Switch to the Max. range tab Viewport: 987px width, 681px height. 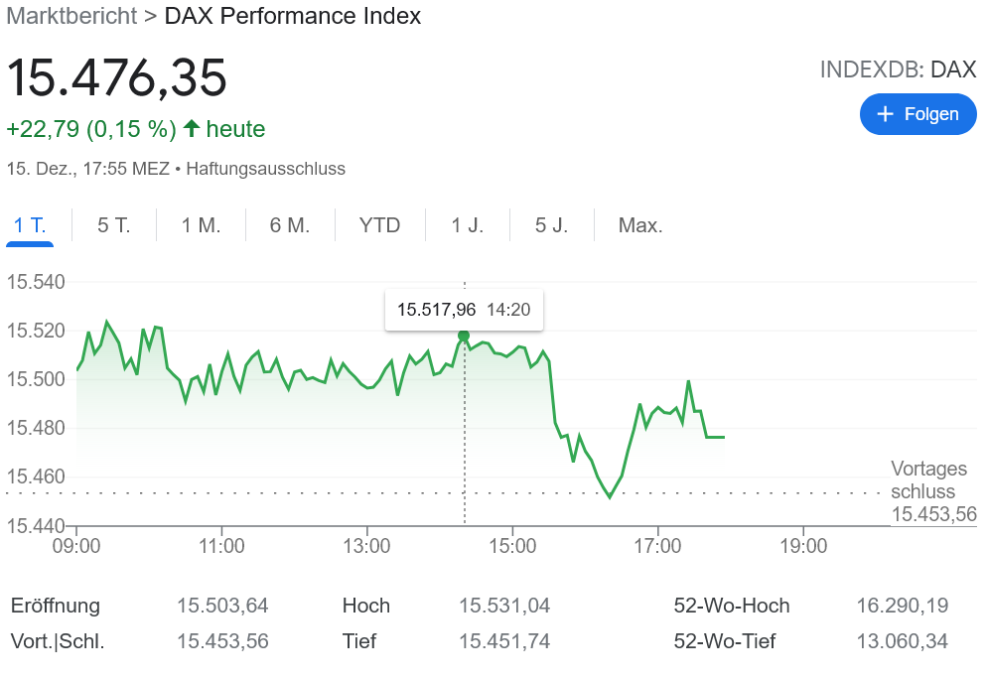pos(640,225)
